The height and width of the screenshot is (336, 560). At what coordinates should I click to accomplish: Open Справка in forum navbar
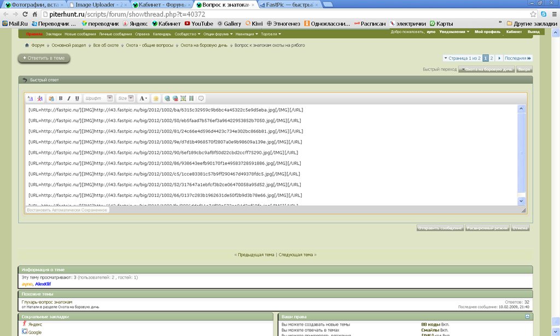142,34
